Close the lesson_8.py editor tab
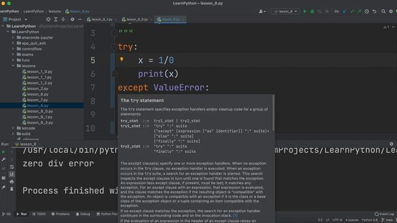The height and width of the screenshot is (223, 397). coord(183,19)
